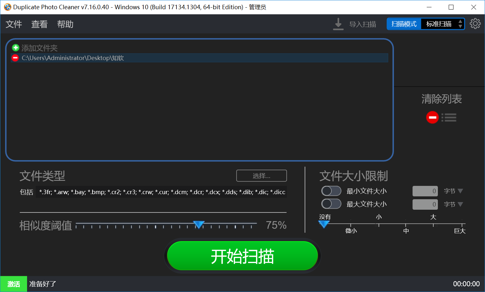Click the 大 mark on the size slider
This screenshot has width=485, height=292.
(x=433, y=217)
